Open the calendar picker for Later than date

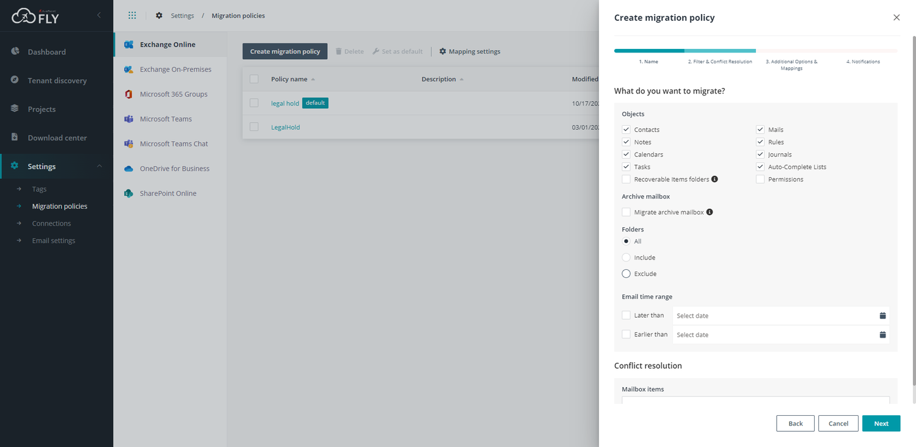click(x=882, y=315)
